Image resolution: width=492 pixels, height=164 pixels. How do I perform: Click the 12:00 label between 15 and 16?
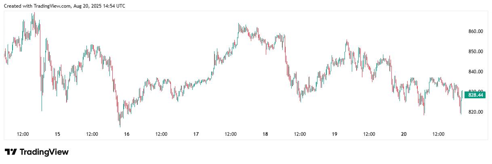pyautogui.click(x=92, y=134)
